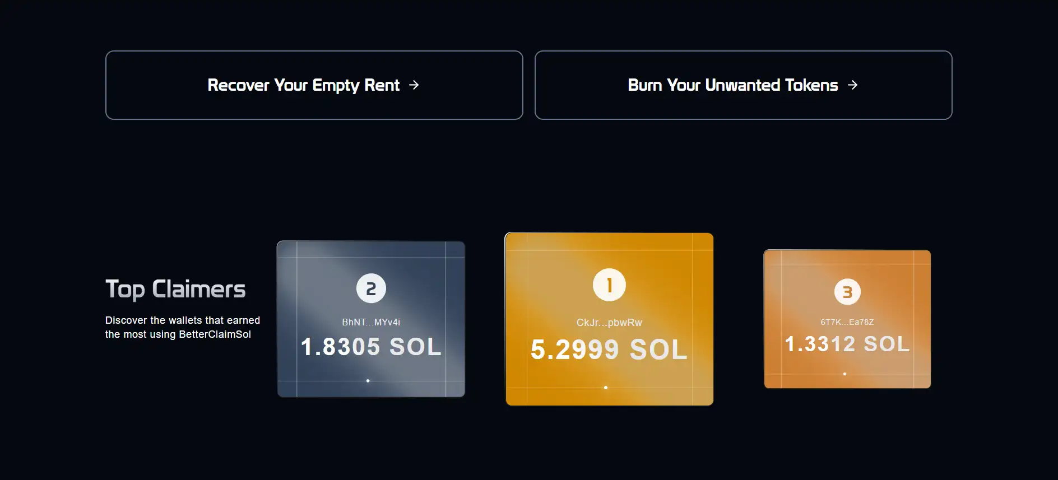The width and height of the screenshot is (1058, 480).
Task: Select wallet address BhNT...MYv4i
Action: tap(371, 322)
